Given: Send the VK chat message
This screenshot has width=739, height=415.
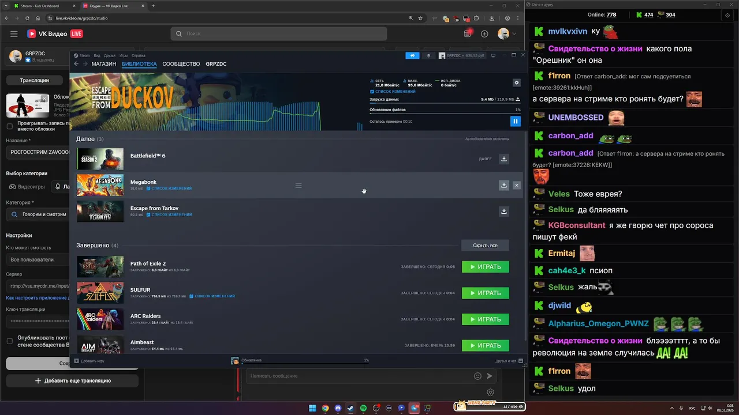Looking at the screenshot, I should (x=490, y=376).
